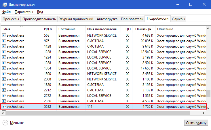The height and width of the screenshot is (130, 211).
Task: Open the Файл menu
Action: (6, 12)
